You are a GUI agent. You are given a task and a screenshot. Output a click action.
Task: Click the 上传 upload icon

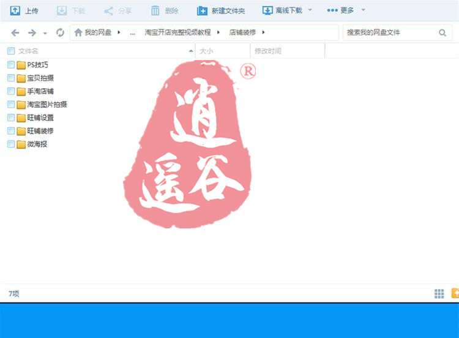[x=15, y=11]
